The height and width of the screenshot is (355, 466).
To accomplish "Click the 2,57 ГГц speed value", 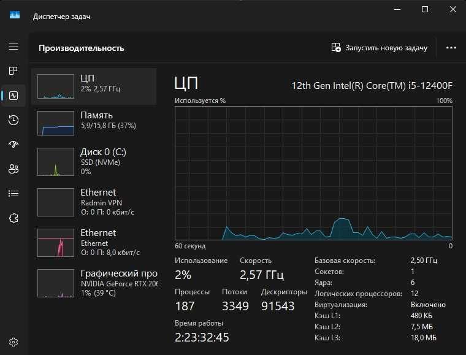I will (x=262, y=275).
